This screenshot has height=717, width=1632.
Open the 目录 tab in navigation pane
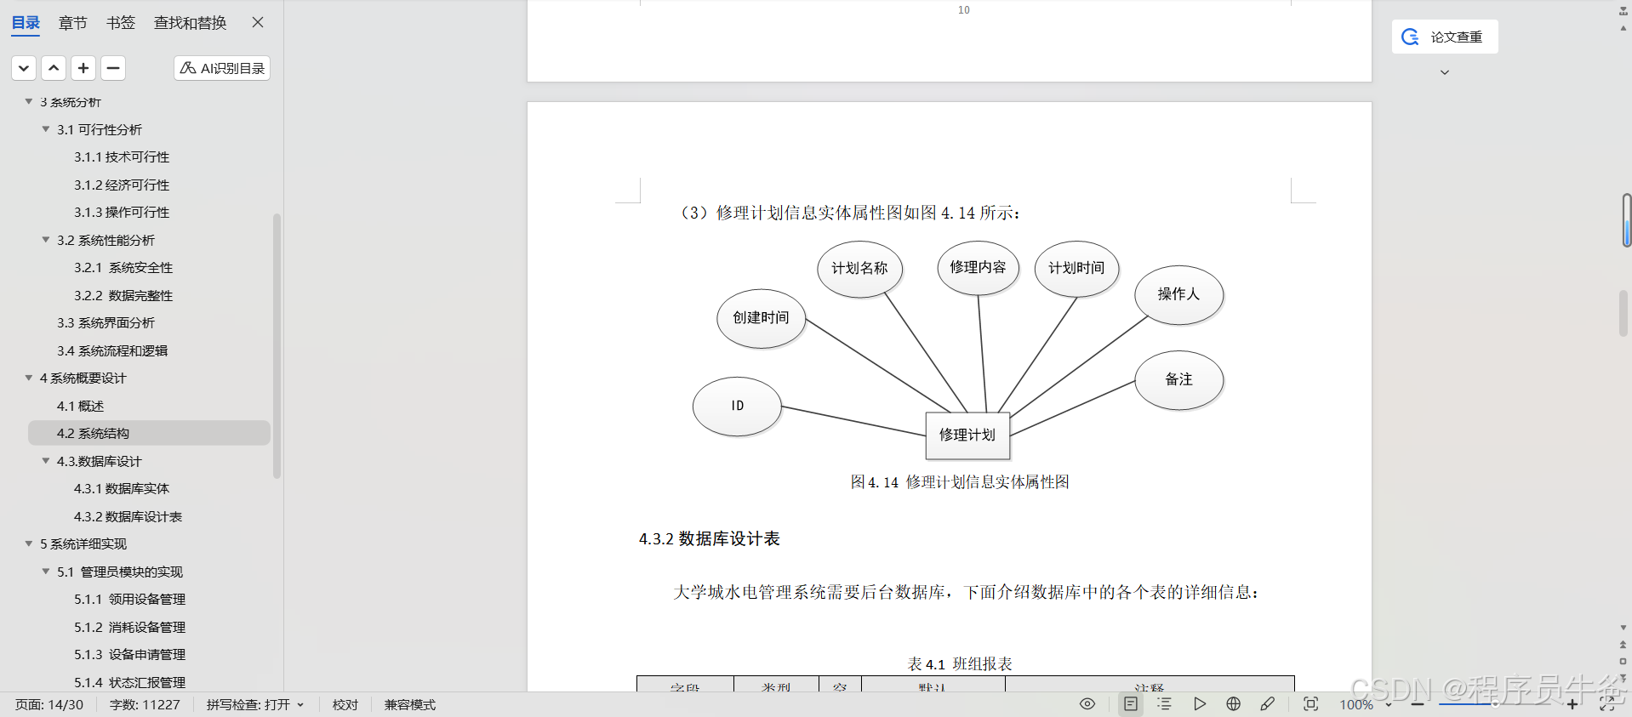26,23
